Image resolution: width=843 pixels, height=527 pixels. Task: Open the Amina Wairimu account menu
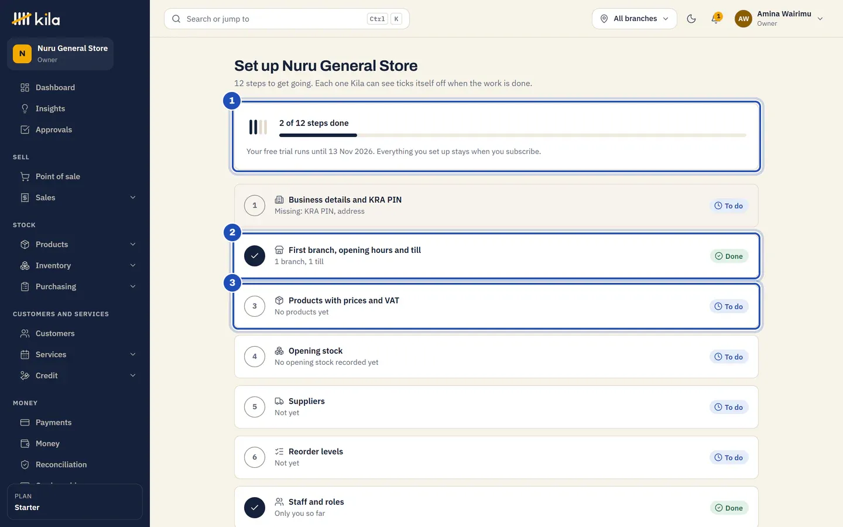point(780,19)
